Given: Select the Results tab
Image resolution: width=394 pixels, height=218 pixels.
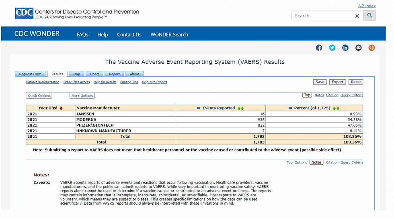Looking at the screenshot, I should click(x=57, y=74).
